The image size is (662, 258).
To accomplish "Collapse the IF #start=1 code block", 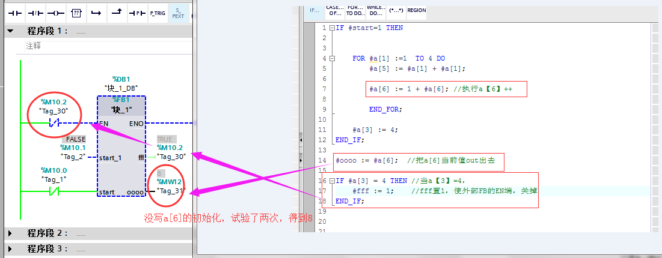I will 332,28.
